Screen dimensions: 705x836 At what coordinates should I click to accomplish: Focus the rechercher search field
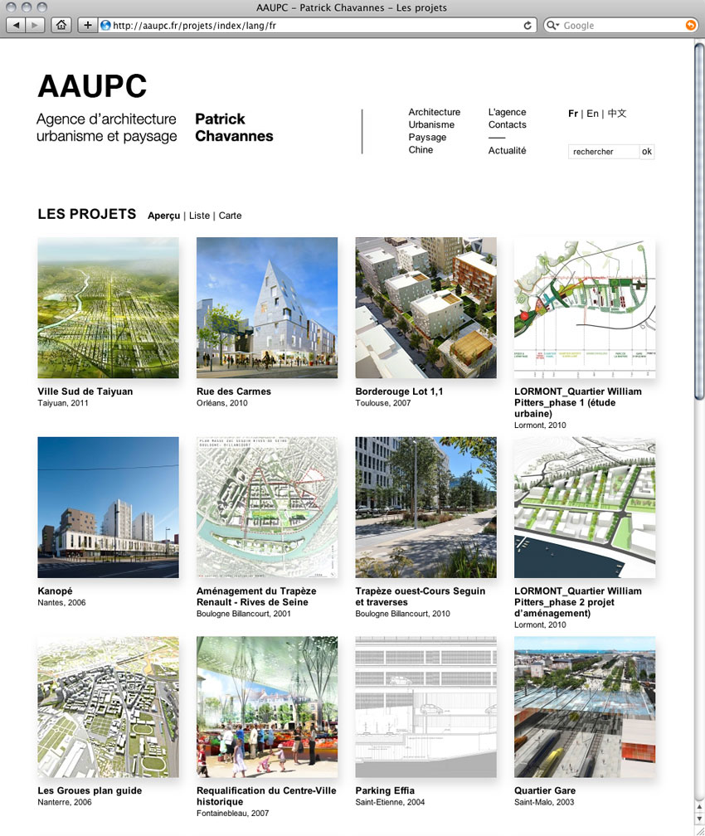(603, 152)
